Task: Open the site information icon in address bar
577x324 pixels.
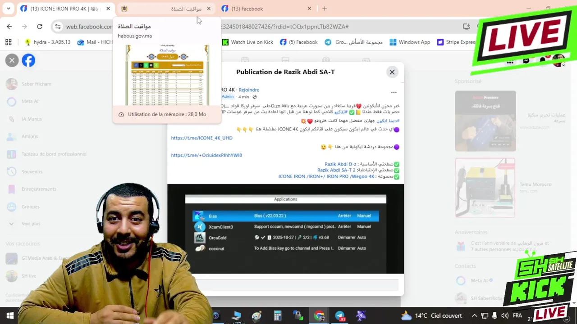Action: [58, 27]
